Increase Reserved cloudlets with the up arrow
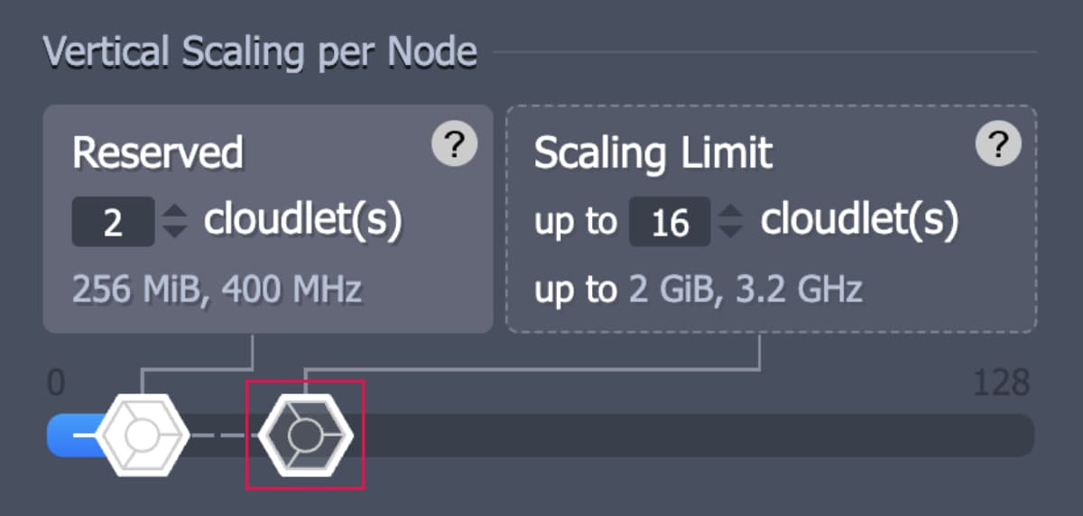Viewport: 1083px width, 516px height. point(174,211)
